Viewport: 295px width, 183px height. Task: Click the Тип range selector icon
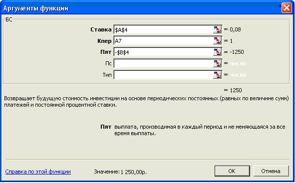point(217,75)
